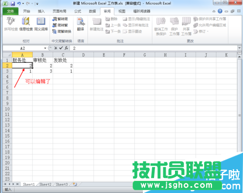
Task: Switch to the 数据 (Data) tab
Action: [x=92, y=11]
